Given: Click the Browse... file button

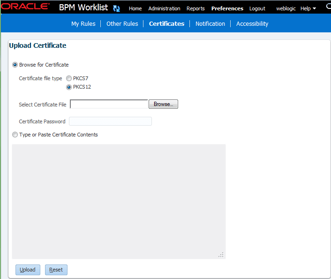Looking at the screenshot, I should point(163,104).
